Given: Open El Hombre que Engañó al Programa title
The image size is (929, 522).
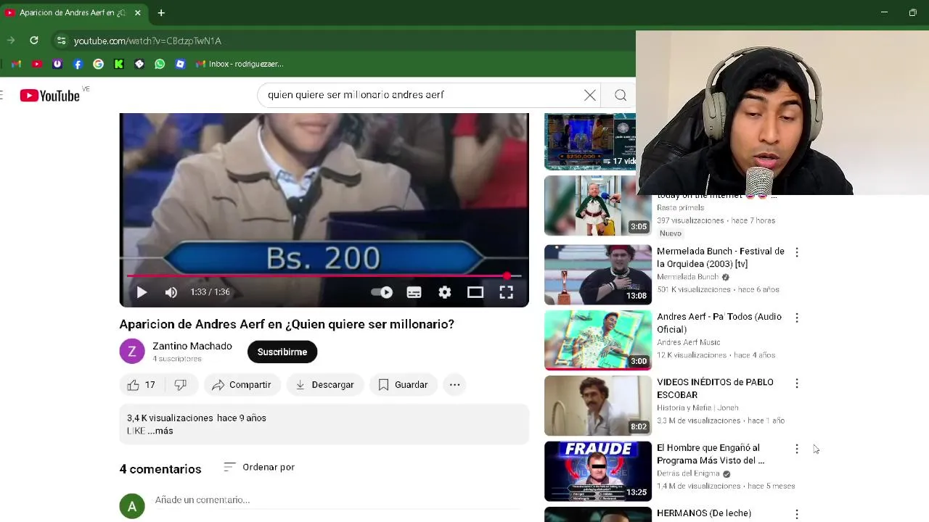Looking at the screenshot, I should 711,454.
